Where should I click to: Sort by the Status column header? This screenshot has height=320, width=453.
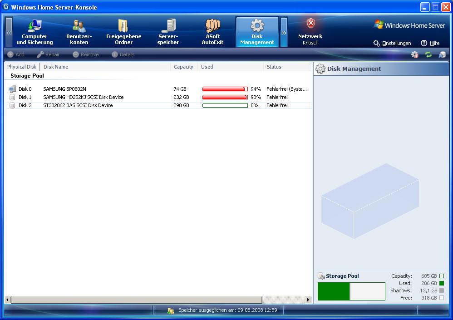pos(286,67)
